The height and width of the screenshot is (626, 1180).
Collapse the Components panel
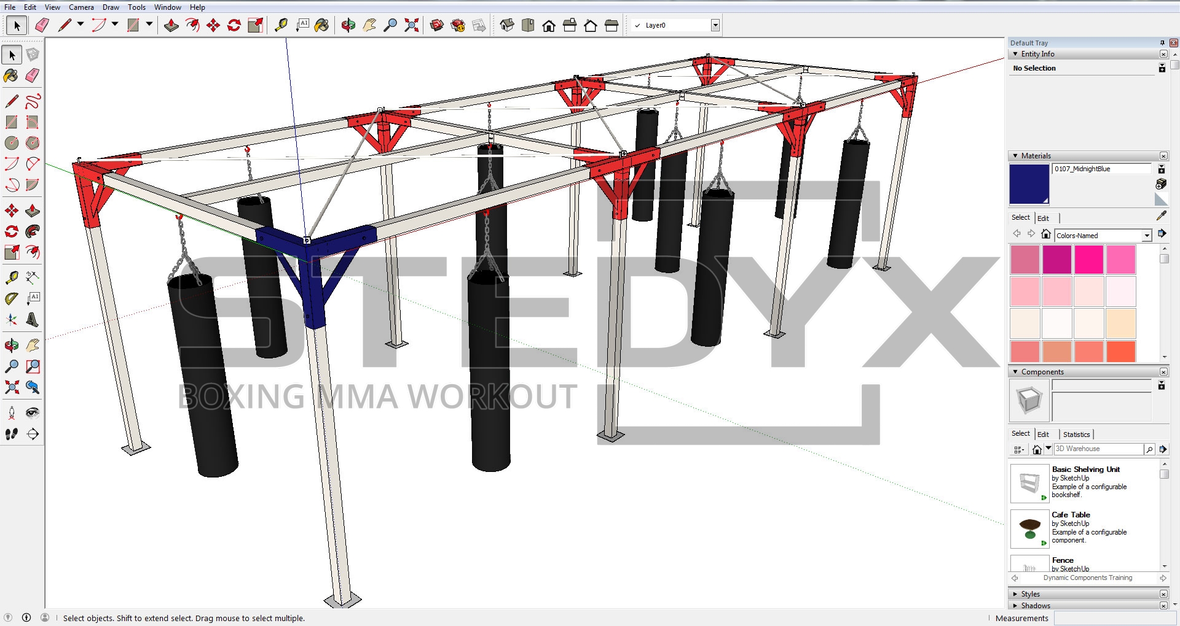1015,372
